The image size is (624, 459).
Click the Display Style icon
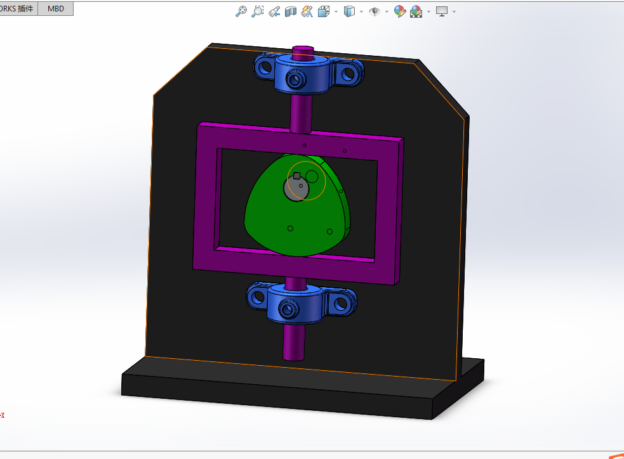[349, 11]
